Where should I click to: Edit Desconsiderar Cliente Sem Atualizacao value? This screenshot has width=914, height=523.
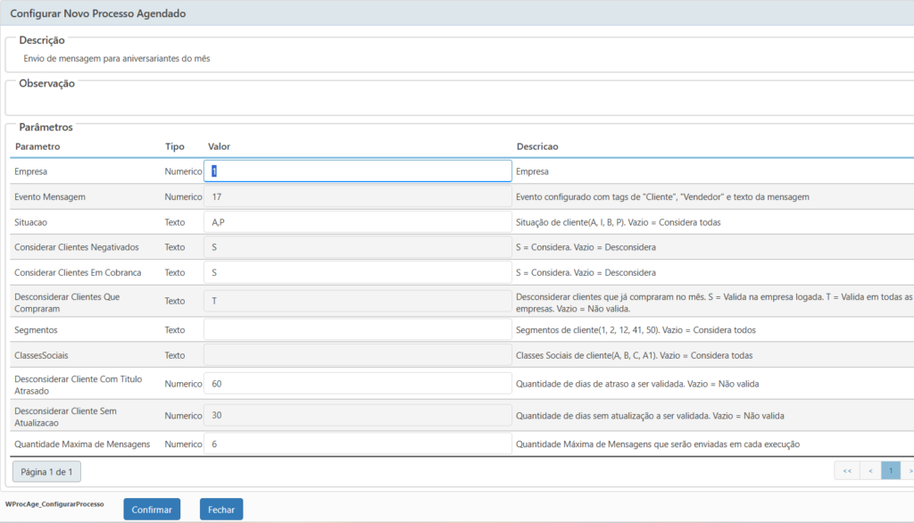tap(357, 415)
